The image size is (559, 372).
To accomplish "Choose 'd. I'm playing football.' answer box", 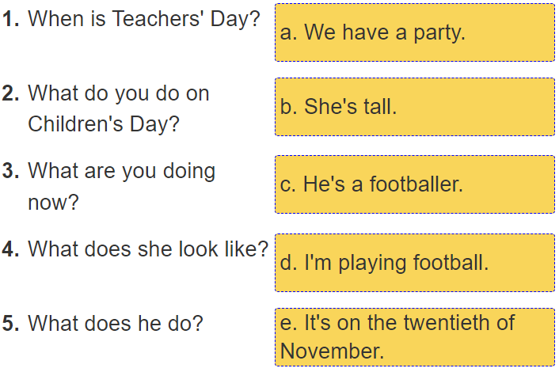I will [x=414, y=262].
